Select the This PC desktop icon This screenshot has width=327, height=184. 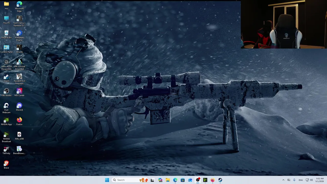[x=6, y=20]
